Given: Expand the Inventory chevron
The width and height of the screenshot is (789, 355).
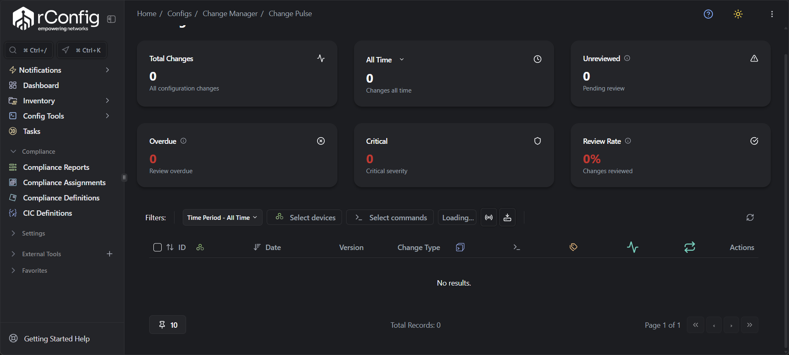Looking at the screenshot, I should click(108, 100).
